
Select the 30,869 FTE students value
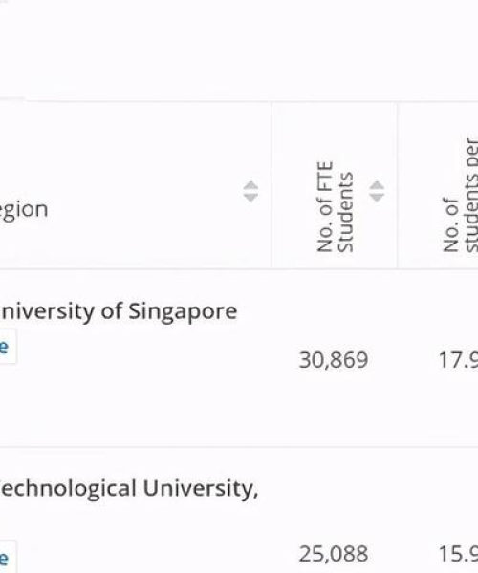click(334, 360)
